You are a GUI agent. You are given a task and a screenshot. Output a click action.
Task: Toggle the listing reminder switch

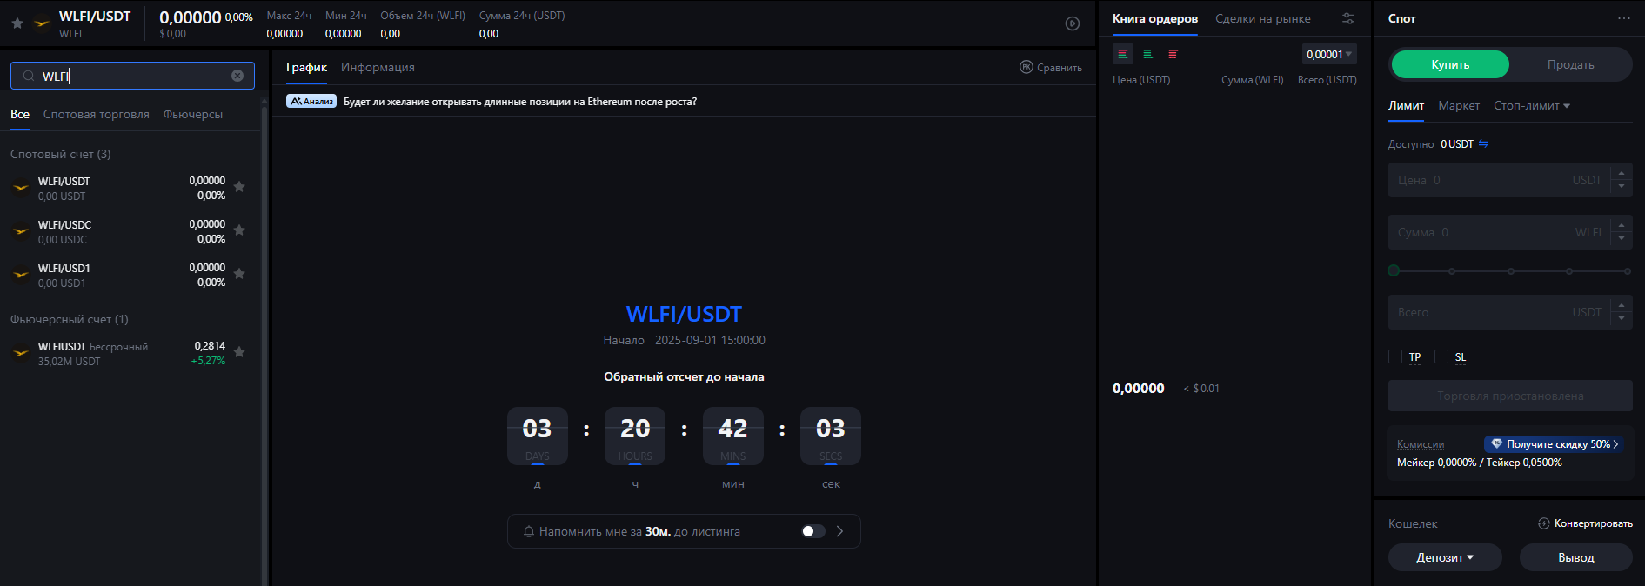click(x=812, y=531)
